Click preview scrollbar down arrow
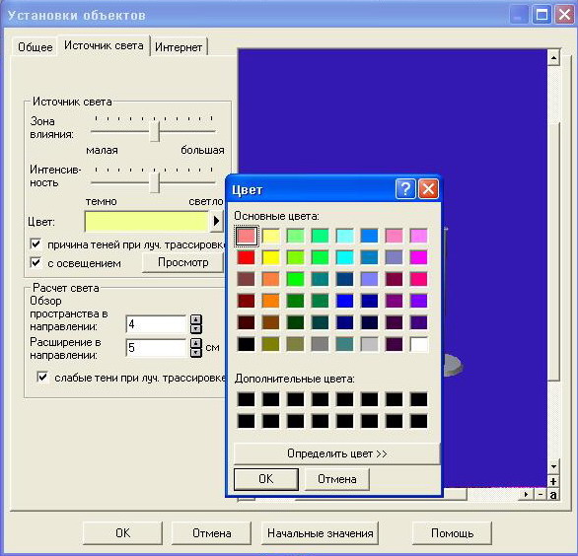578x556 pixels. 553,467
